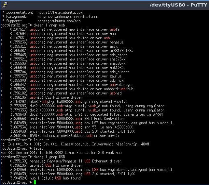Viewport: 209px width, 185px height.
Task: Click the green cursor at the final prompt
Action: pos(35,182)
